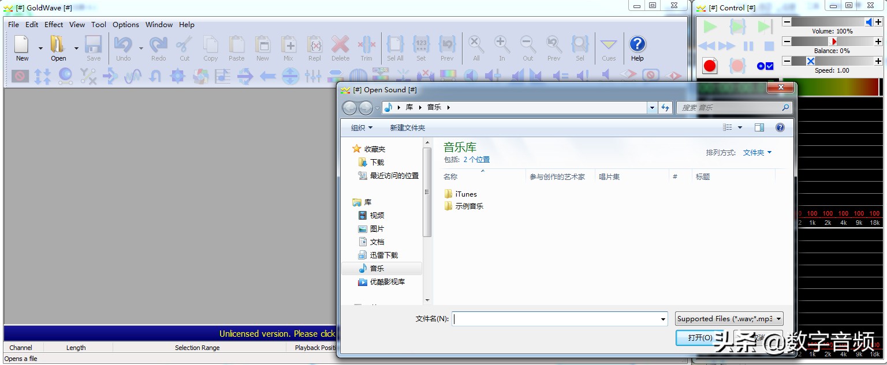Start recording with the red record button

[x=710, y=65]
